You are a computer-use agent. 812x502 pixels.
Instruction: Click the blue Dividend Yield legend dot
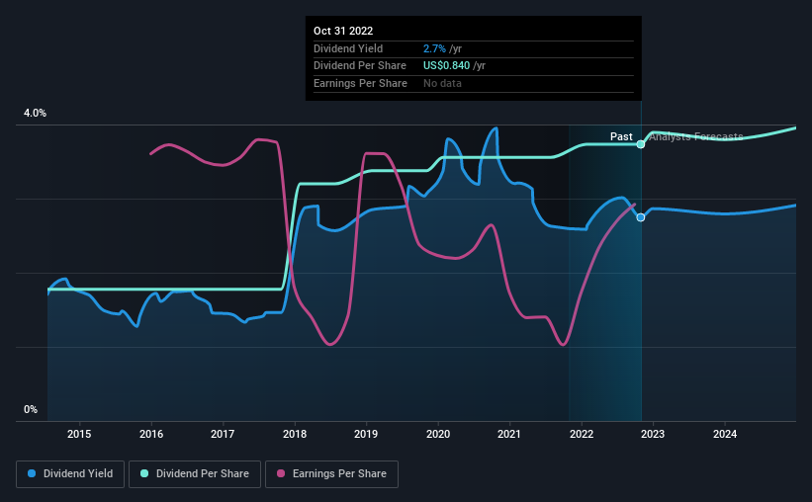coord(32,473)
